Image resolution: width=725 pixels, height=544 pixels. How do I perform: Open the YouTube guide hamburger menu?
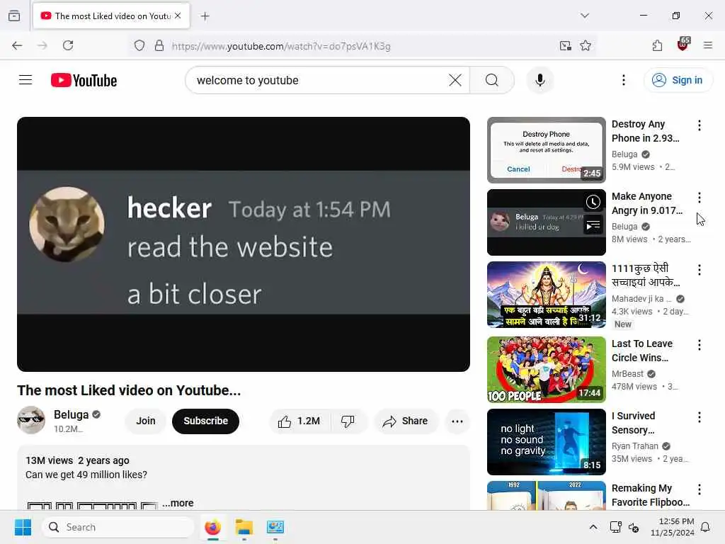pyautogui.click(x=25, y=80)
